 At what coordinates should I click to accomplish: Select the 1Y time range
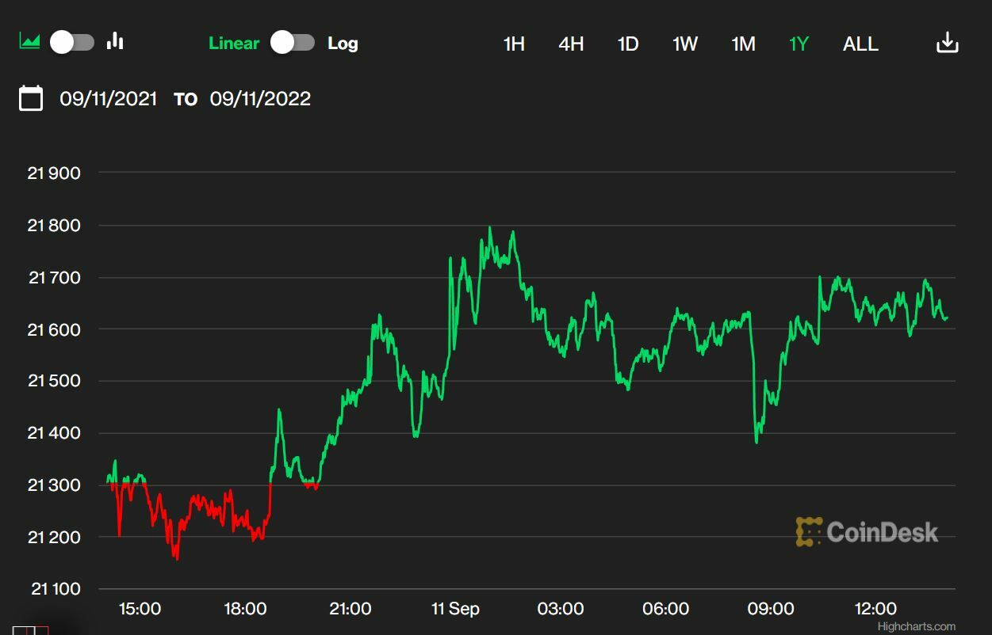tap(799, 44)
